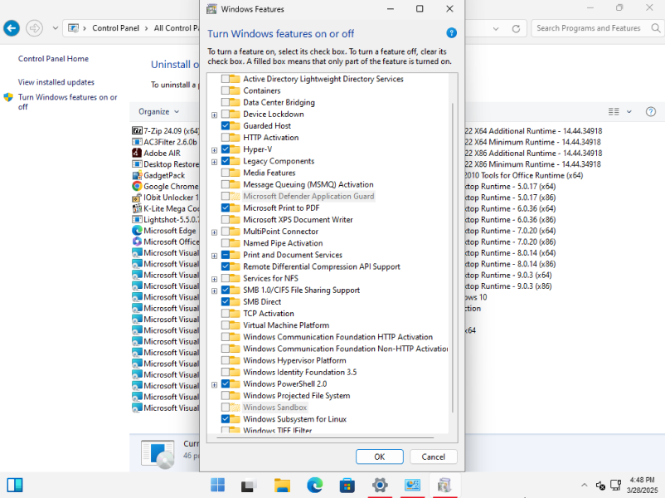Check the Media Features checkbox
Image resolution: width=665 pixels, height=498 pixels.
(x=226, y=173)
